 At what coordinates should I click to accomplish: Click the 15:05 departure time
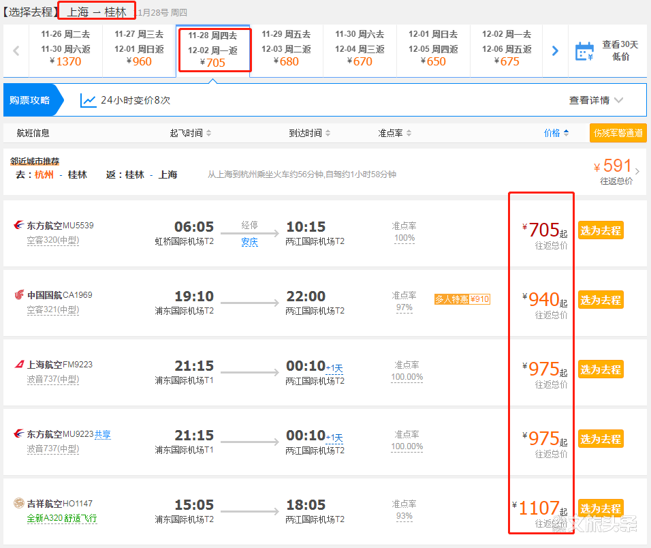click(194, 505)
